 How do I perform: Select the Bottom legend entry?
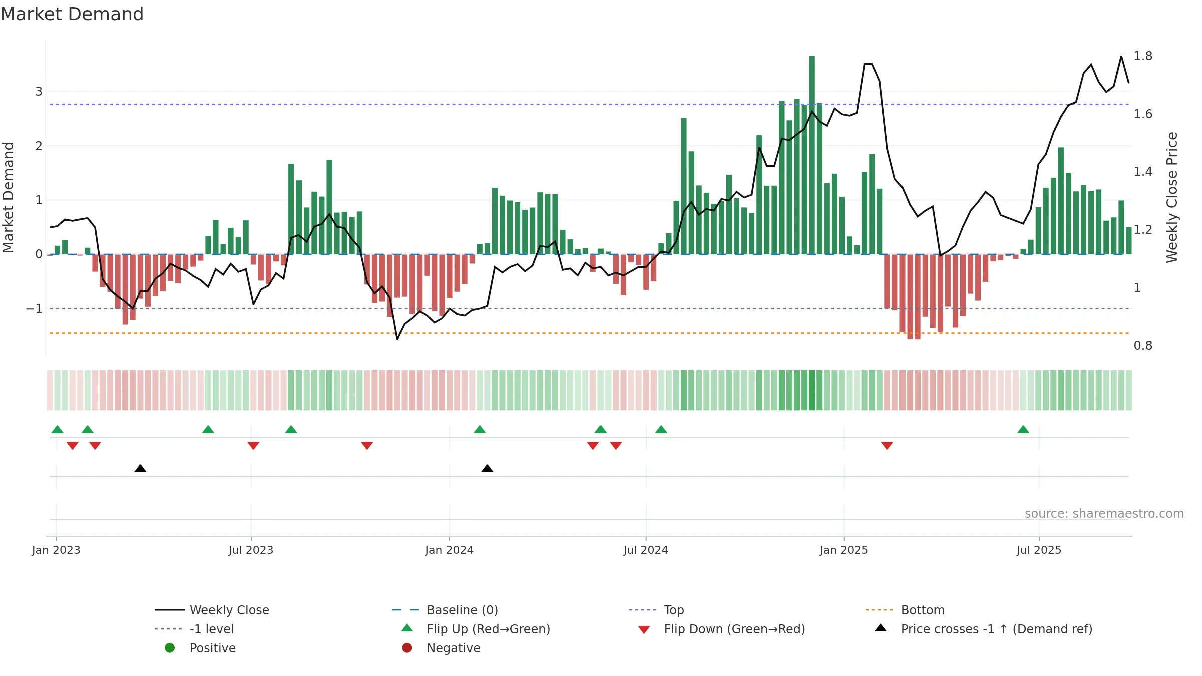point(905,610)
